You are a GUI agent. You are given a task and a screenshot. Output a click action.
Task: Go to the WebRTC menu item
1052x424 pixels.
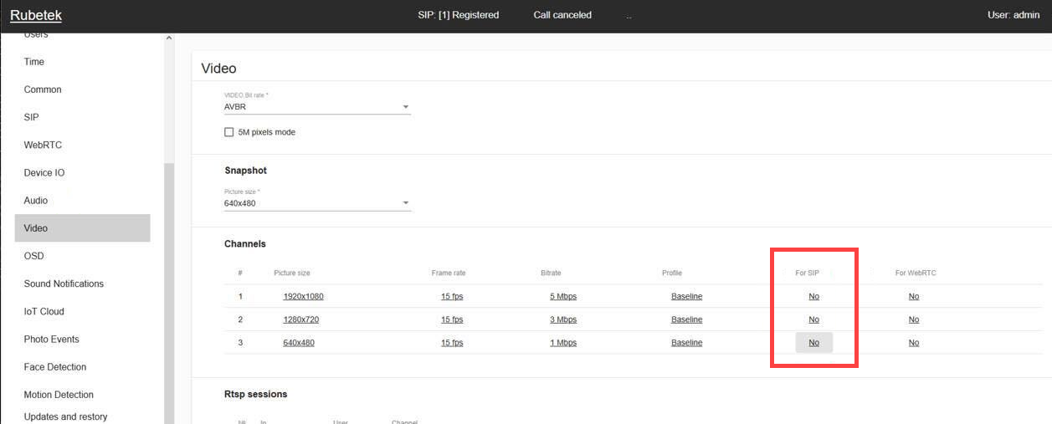pos(43,145)
